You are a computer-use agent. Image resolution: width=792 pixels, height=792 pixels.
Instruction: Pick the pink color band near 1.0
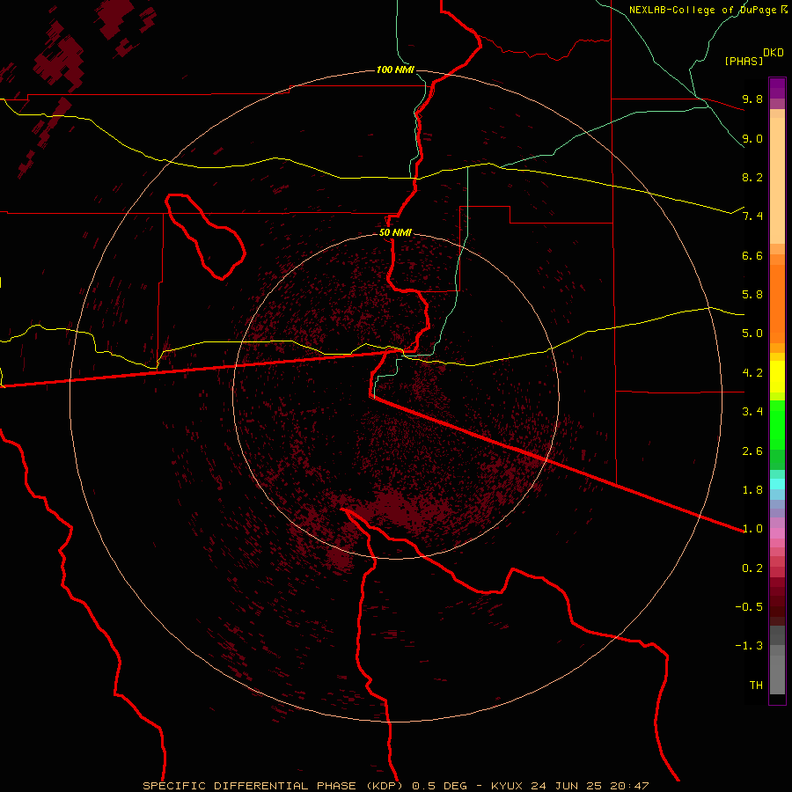tap(777, 533)
